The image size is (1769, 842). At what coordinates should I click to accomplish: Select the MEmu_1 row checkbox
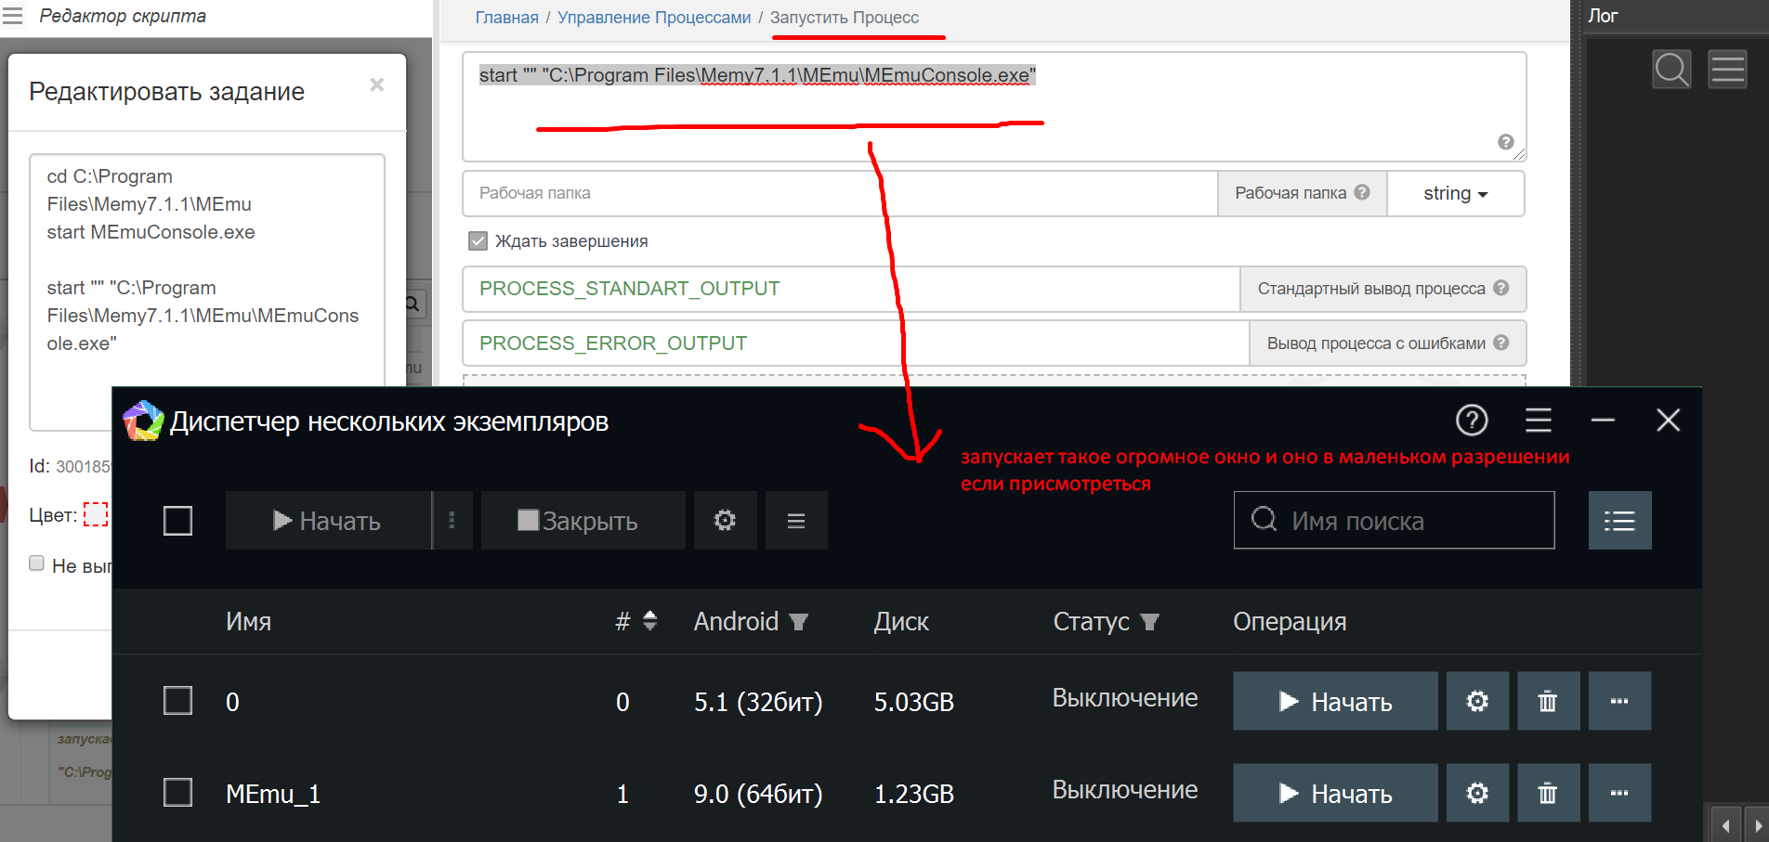177,793
